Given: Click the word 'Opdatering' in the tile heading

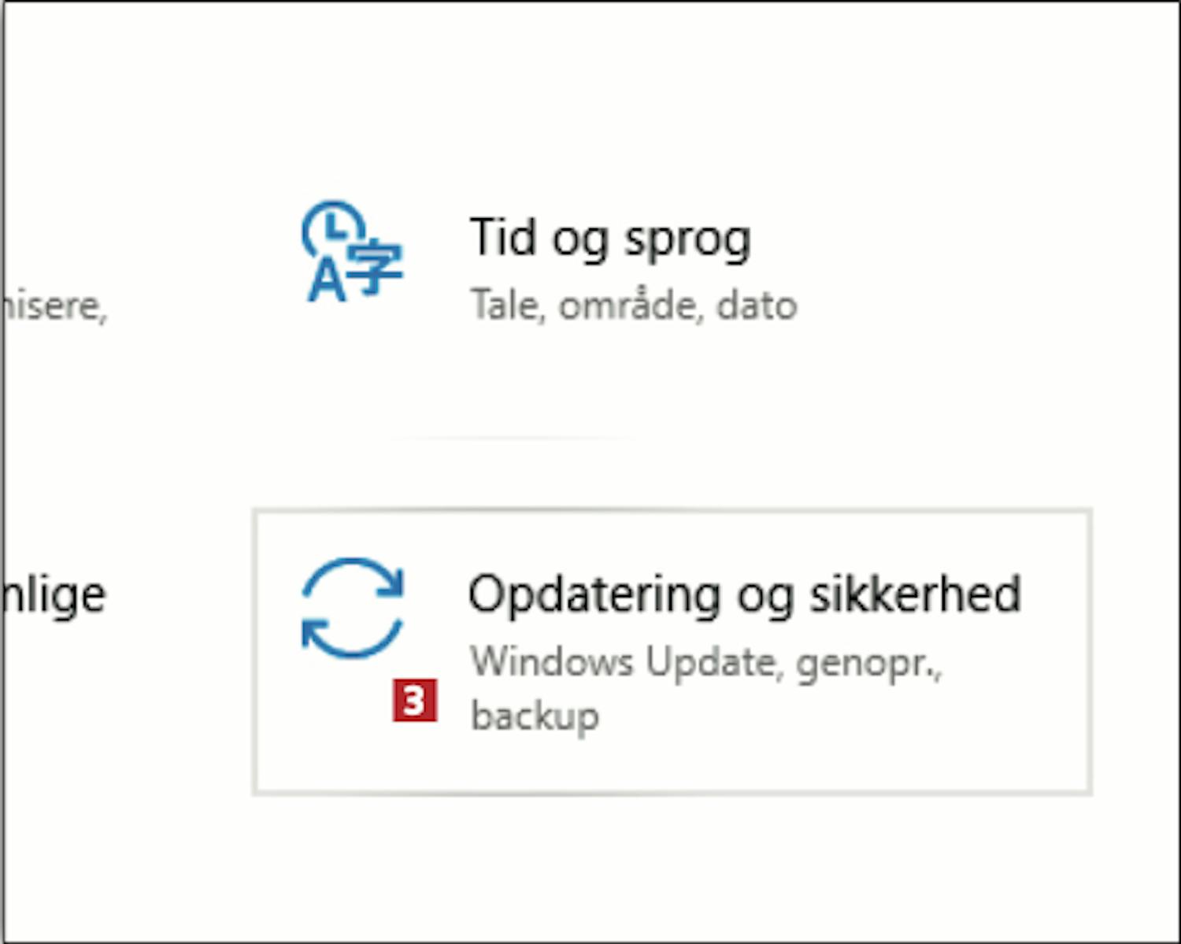Looking at the screenshot, I should click(594, 596).
